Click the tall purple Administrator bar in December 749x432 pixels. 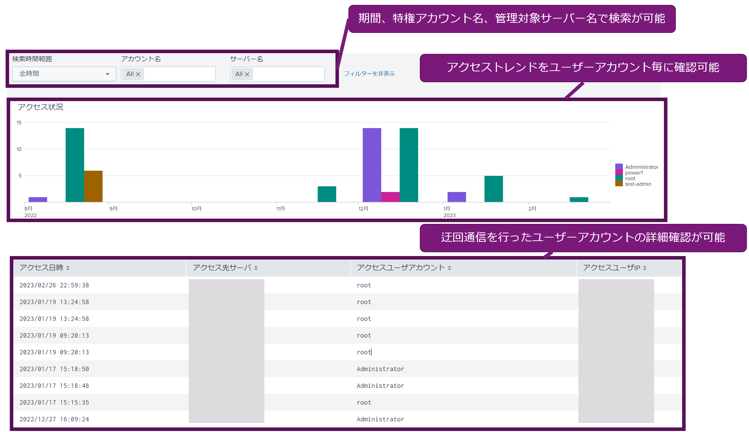tap(372, 164)
